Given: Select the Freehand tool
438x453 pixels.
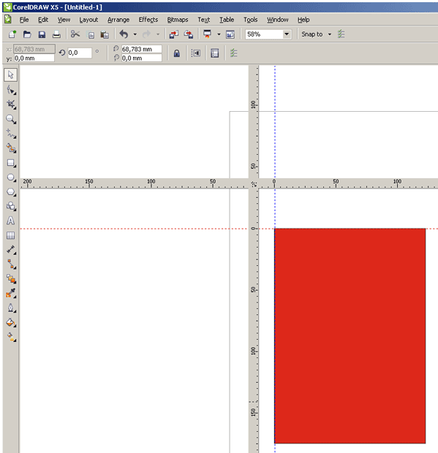Looking at the screenshot, I should [x=11, y=134].
